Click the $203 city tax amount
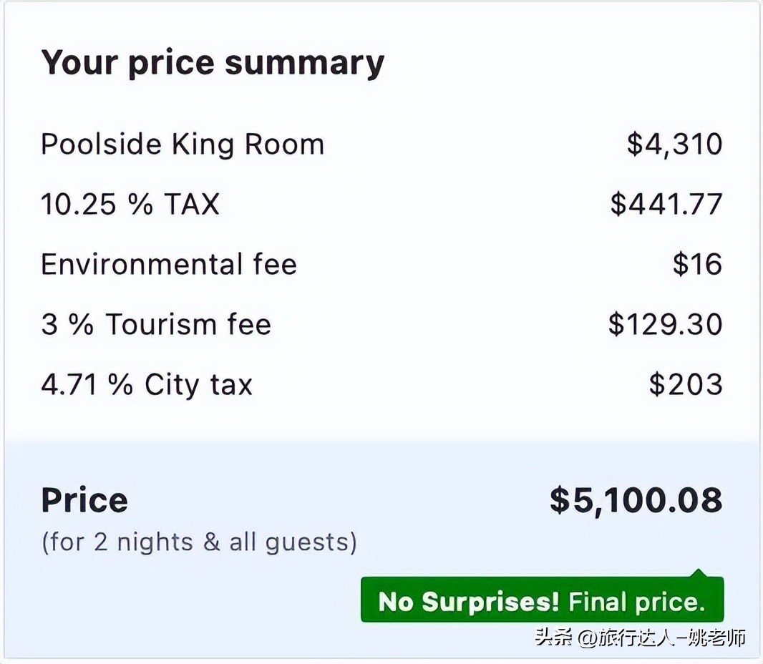This screenshot has height=664, width=763. point(686,385)
